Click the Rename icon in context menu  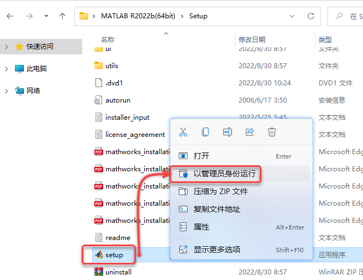tap(228, 132)
